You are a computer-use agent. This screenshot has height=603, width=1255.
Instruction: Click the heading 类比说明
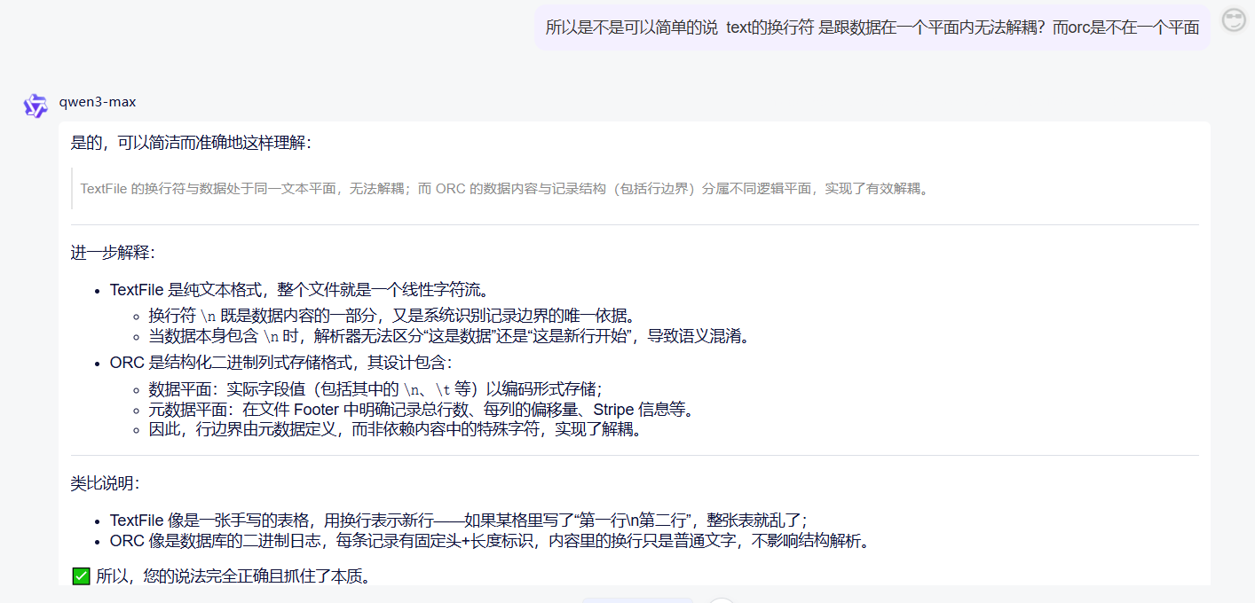point(105,483)
